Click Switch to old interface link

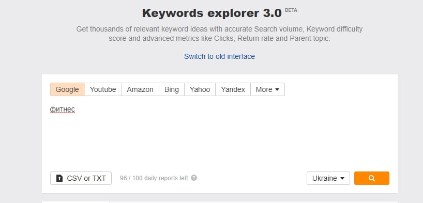219,56
